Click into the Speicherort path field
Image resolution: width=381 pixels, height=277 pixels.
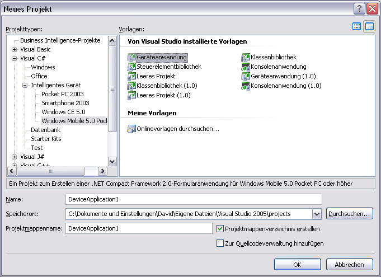(x=189, y=214)
